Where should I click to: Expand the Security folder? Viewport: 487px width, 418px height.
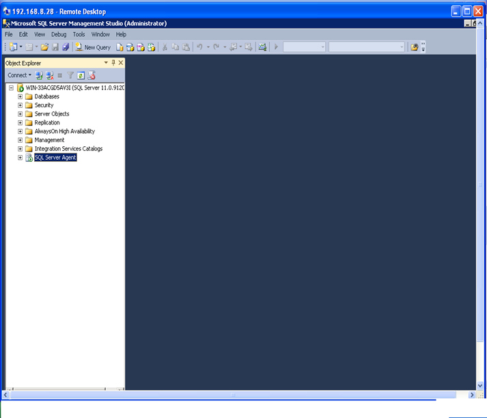pyautogui.click(x=20, y=105)
